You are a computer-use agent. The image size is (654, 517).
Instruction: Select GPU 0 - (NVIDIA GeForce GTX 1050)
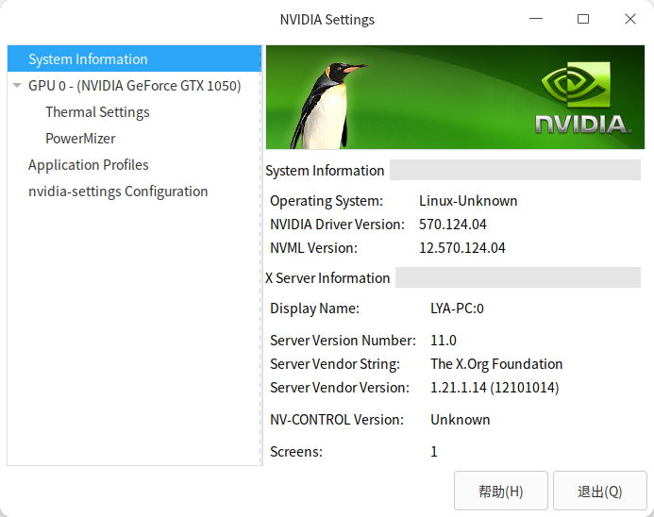(x=135, y=86)
